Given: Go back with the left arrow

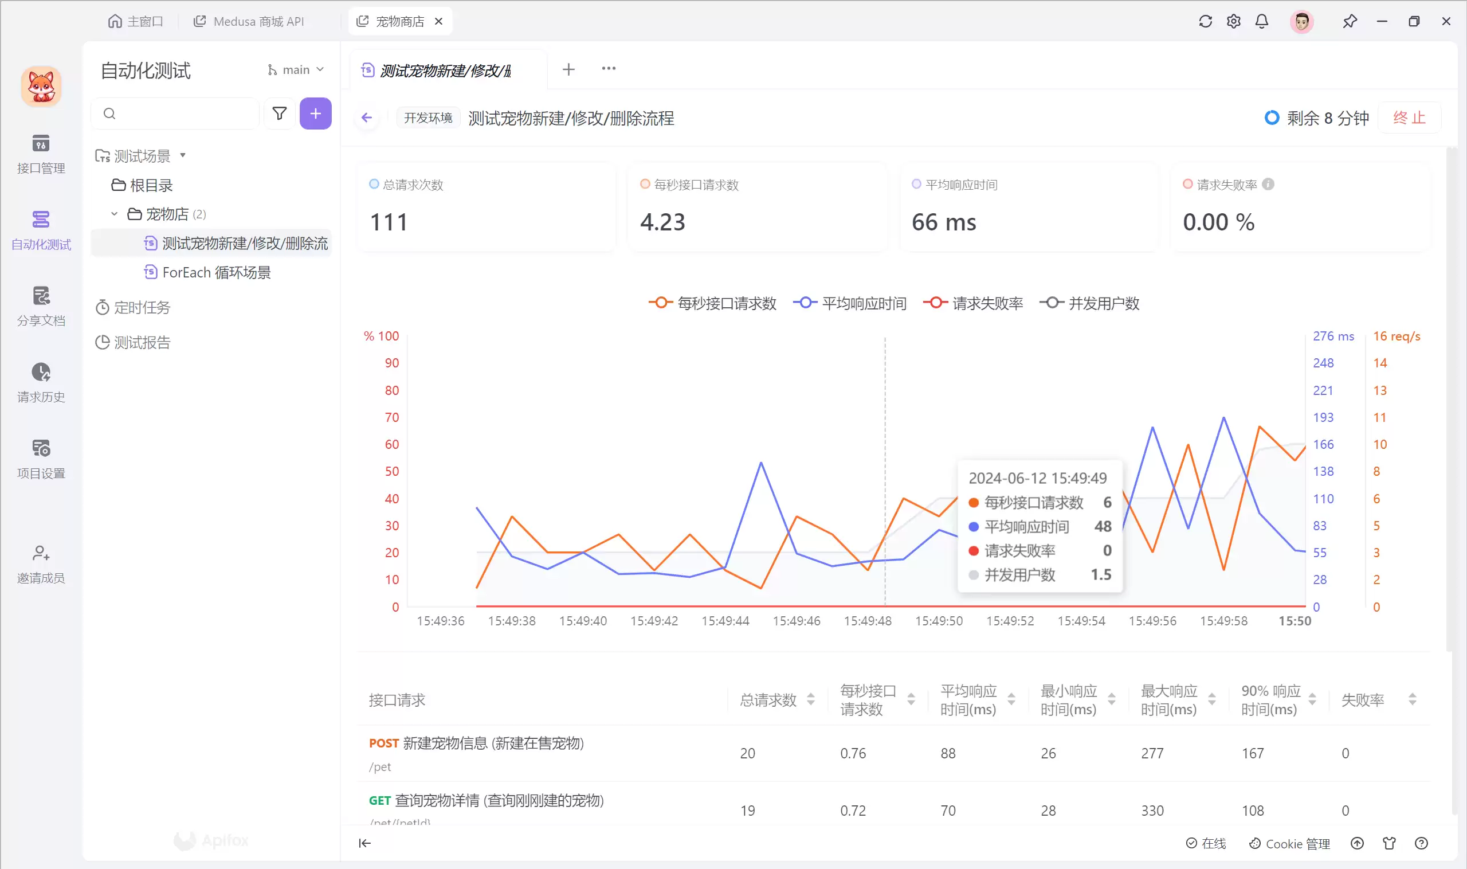Looking at the screenshot, I should (x=366, y=118).
